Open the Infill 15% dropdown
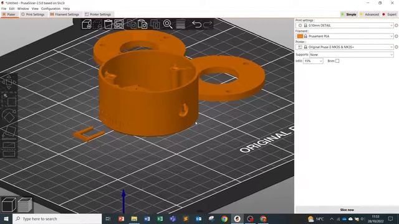 313,61
